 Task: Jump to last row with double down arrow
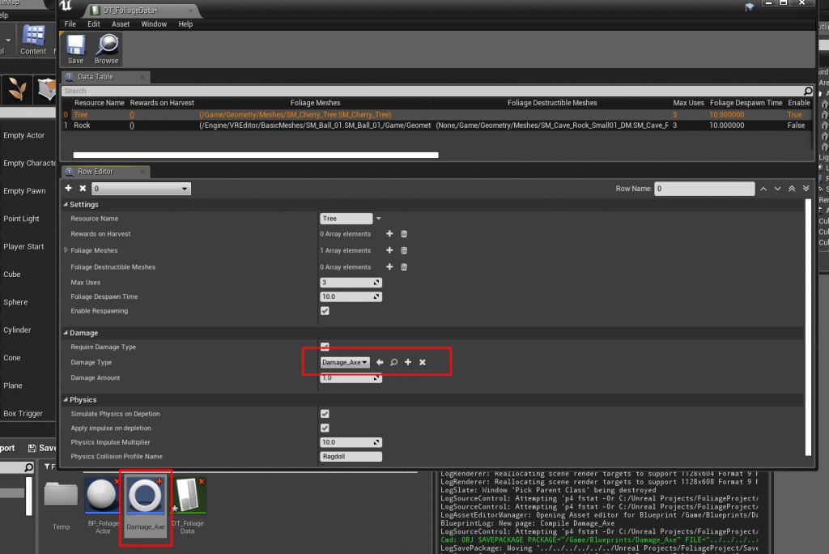pyautogui.click(x=806, y=189)
